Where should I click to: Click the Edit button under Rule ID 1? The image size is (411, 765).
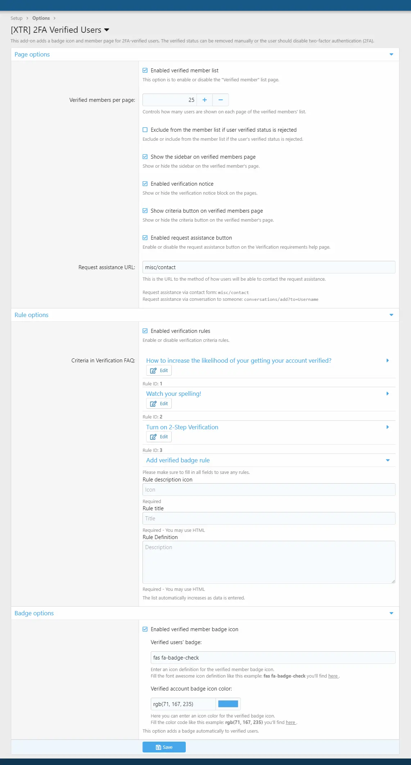(159, 403)
